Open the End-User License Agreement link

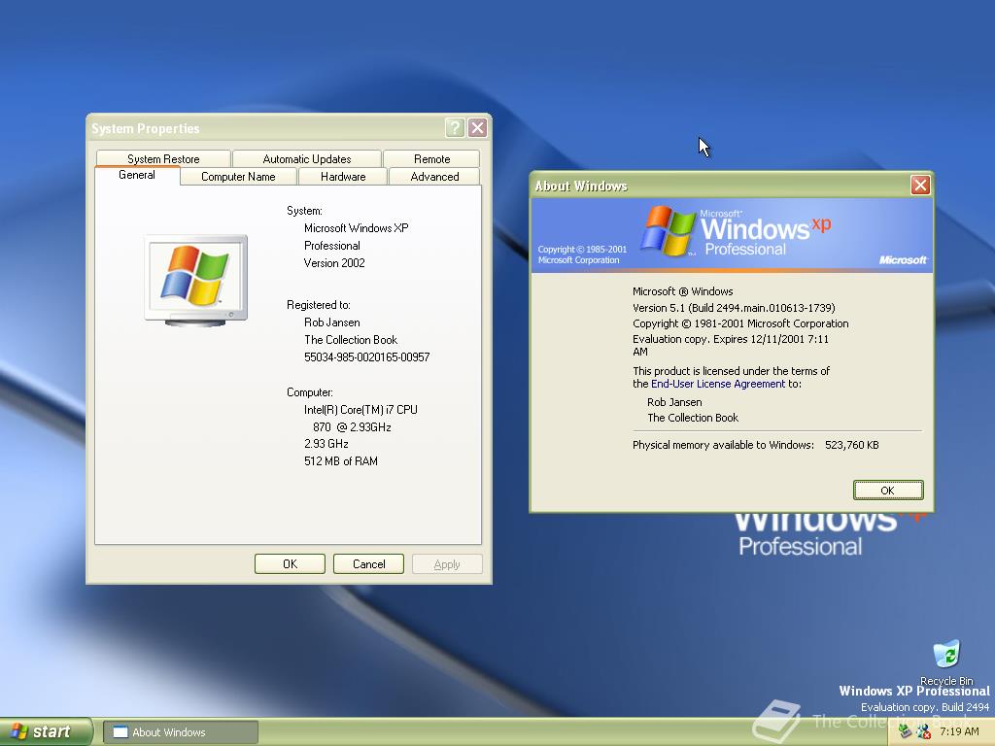(718, 384)
